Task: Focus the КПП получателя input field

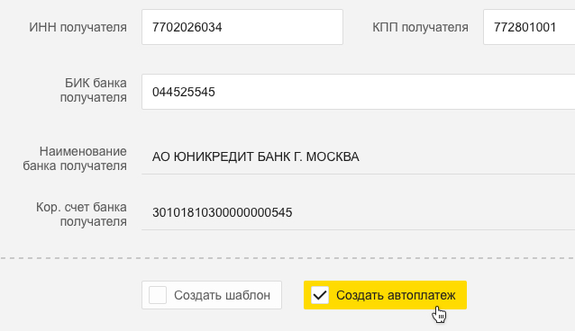Action: pos(529,27)
